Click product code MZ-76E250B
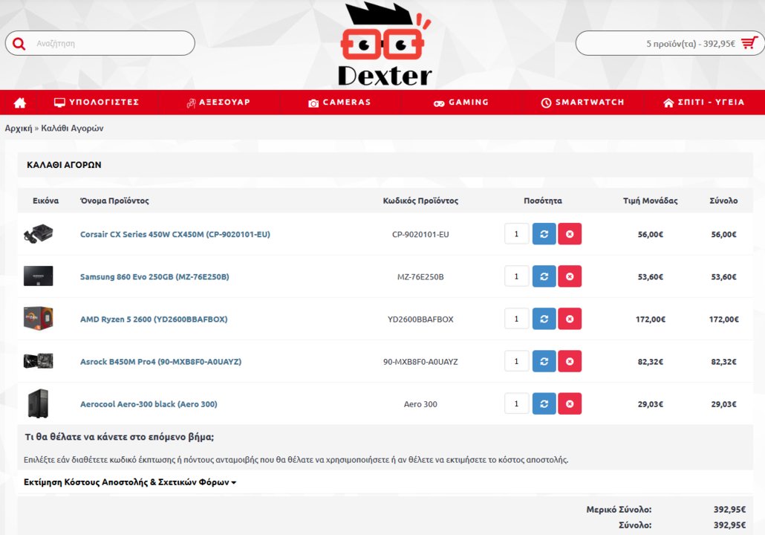 (420, 276)
